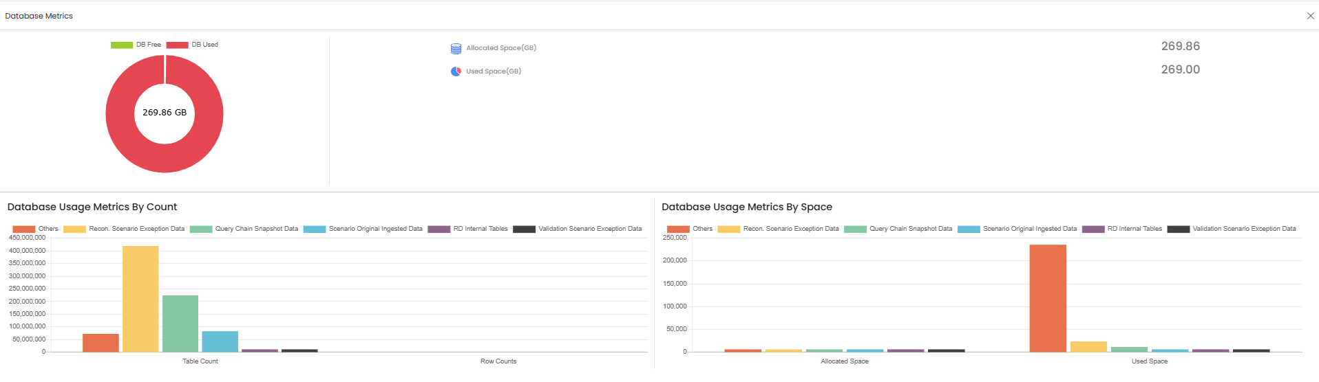Click the green Query Chain bar under Table Count

180,324
